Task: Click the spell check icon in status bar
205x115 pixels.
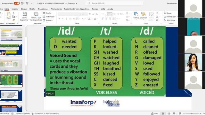Action: (12, 114)
